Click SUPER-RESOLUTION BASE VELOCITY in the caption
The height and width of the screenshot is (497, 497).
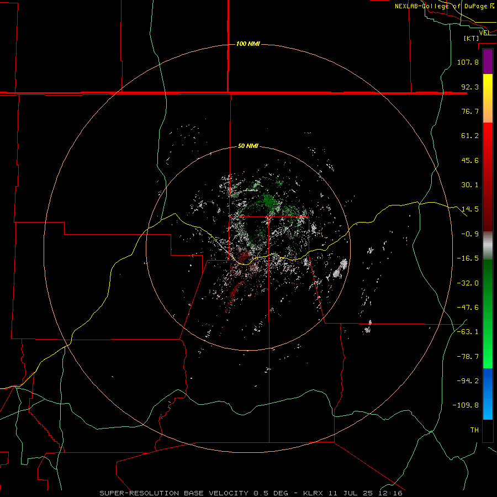point(175,493)
